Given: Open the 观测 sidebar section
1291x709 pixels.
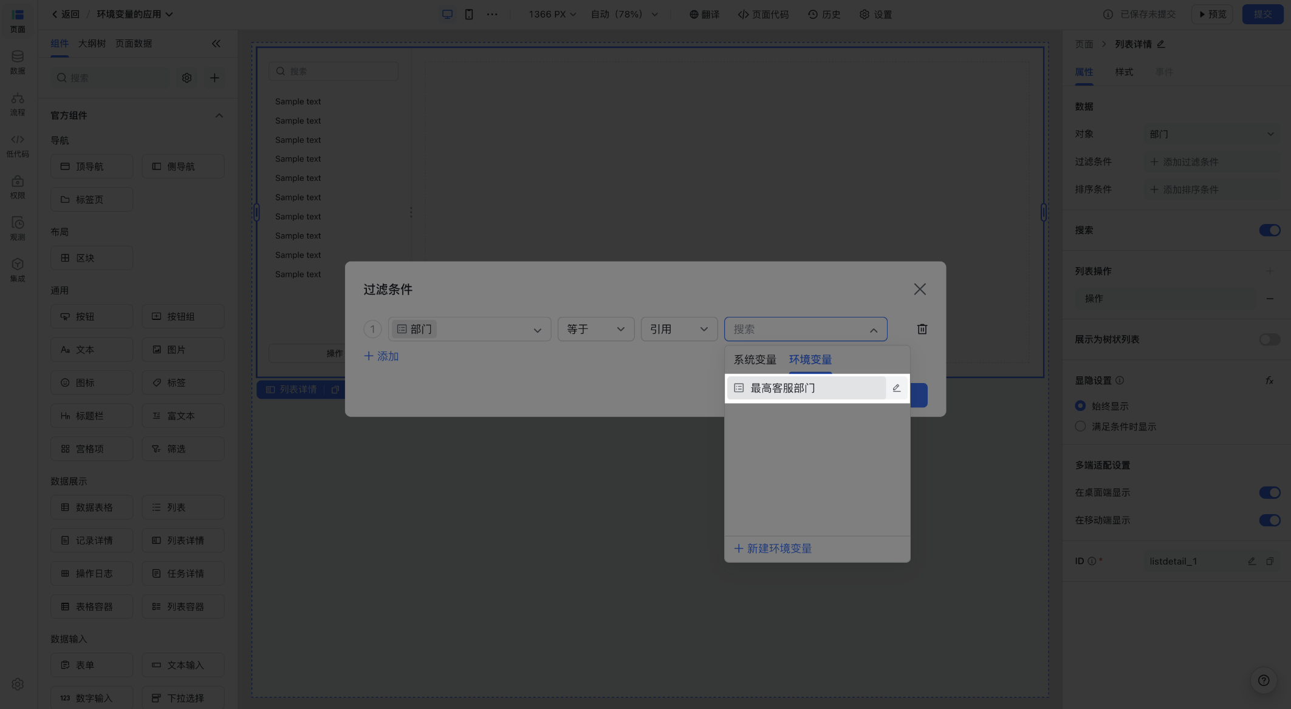Looking at the screenshot, I should [x=18, y=229].
